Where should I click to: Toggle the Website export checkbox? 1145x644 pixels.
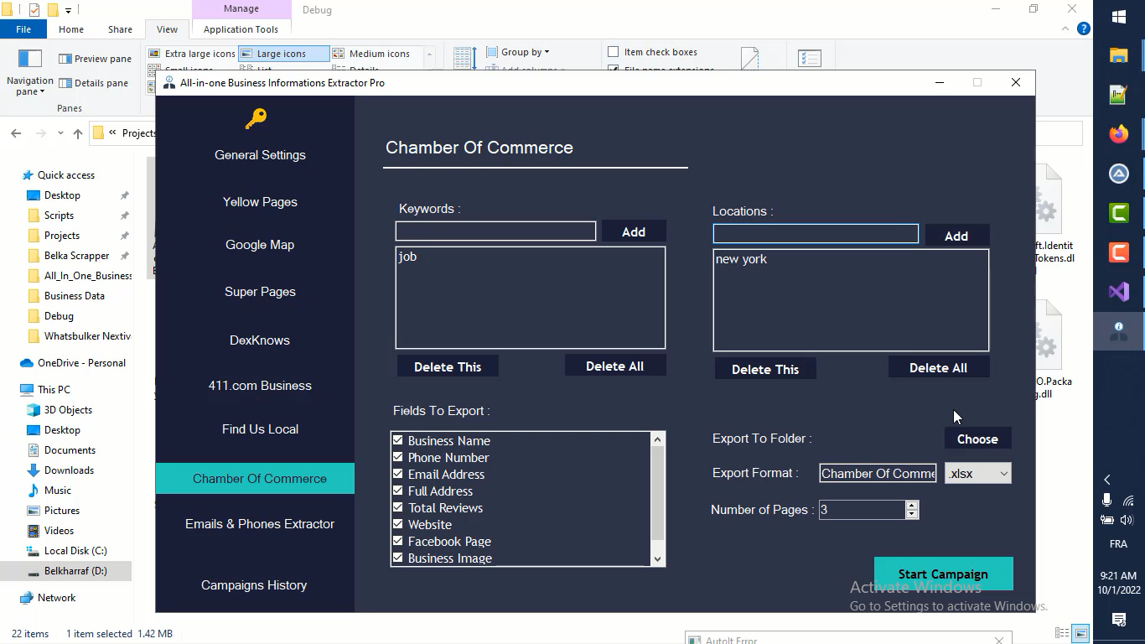(398, 524)
